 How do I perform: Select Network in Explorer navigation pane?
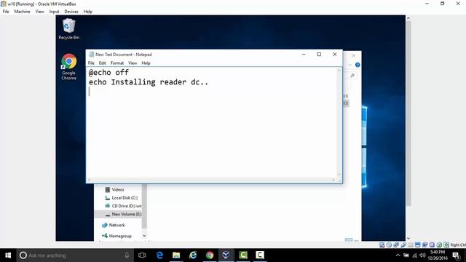pyautogui.click(x=114, y=225)
